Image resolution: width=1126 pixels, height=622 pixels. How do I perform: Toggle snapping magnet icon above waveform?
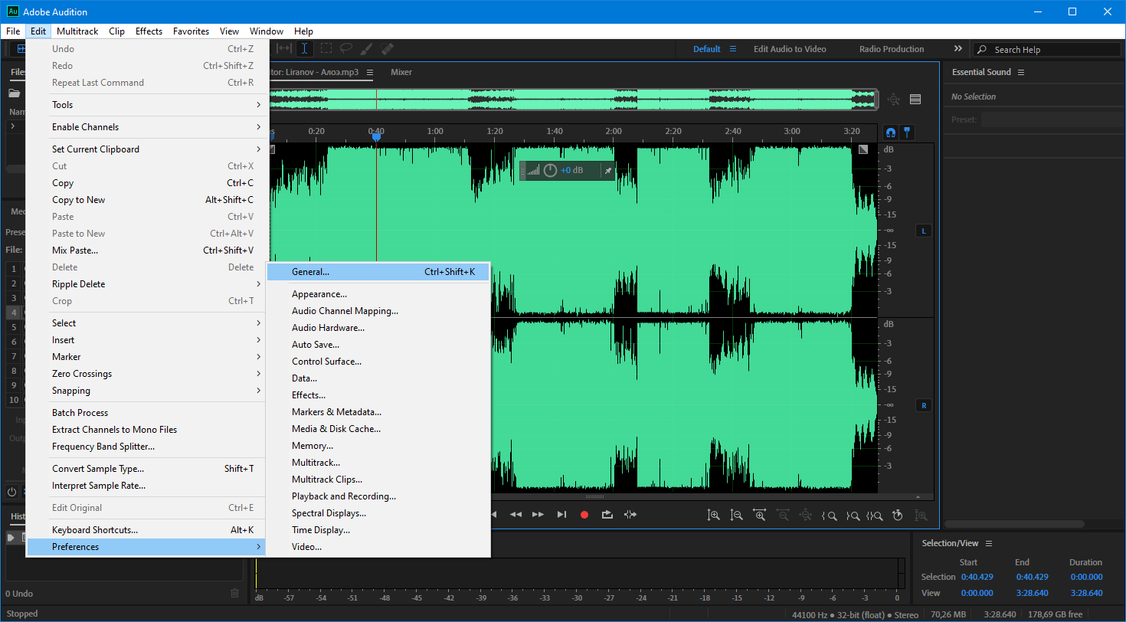pyautogui.click(x=890, y=132)
